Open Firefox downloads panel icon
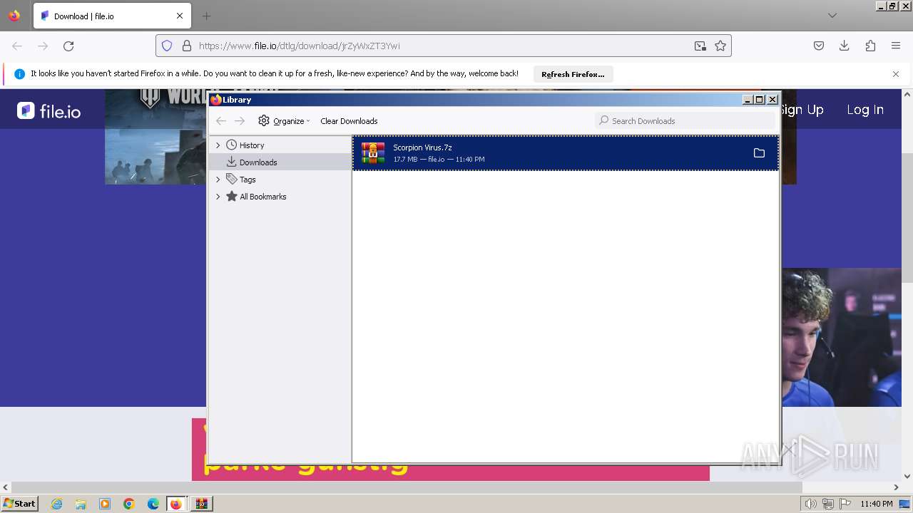 (845, 46)
